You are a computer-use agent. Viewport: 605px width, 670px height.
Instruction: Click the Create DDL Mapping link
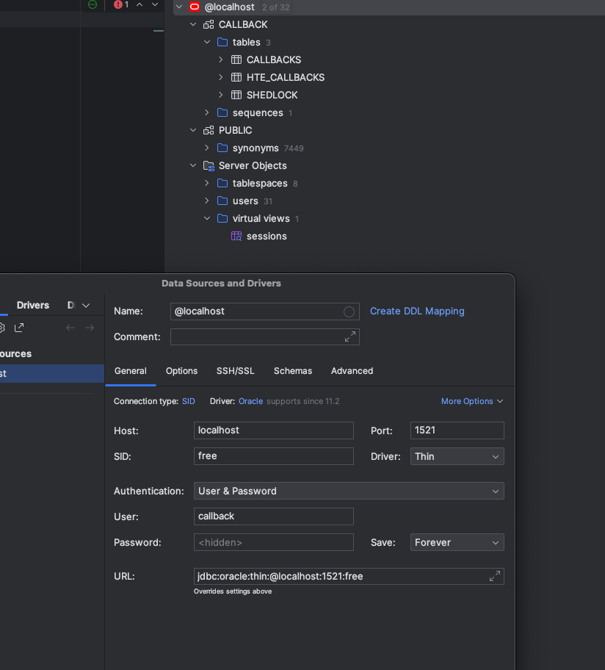coord(417,311)
